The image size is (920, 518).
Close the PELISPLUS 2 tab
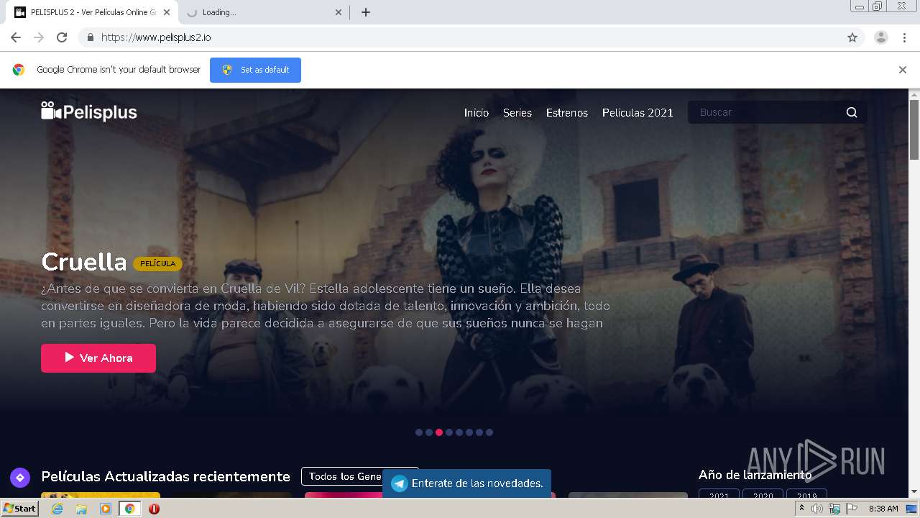coord(166,12)
